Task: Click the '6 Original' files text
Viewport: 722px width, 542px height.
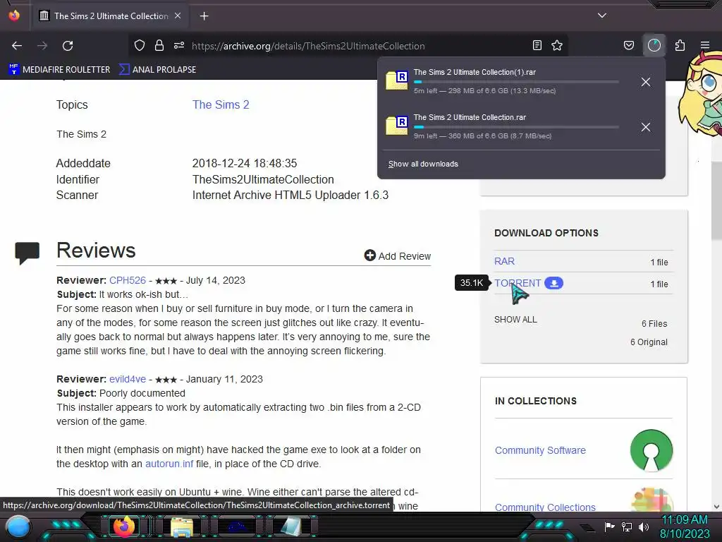Action: [649, 342]
